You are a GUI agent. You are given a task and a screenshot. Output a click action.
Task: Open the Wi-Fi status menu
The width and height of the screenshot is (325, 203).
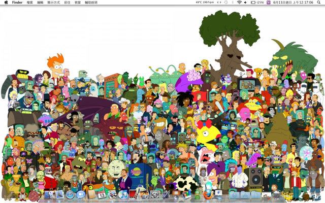click(239, 3)
